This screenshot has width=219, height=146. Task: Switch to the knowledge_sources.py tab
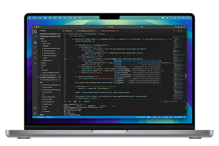click(x=86, y=31)
